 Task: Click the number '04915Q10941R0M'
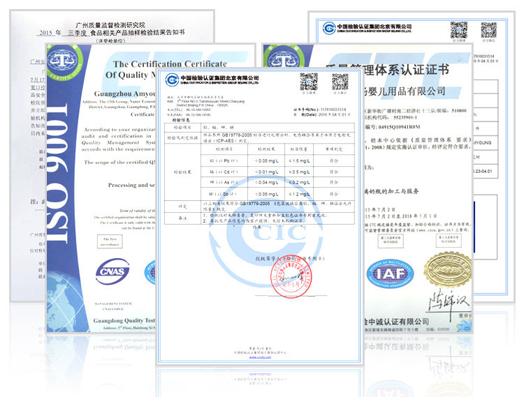[x=399, y=127]
